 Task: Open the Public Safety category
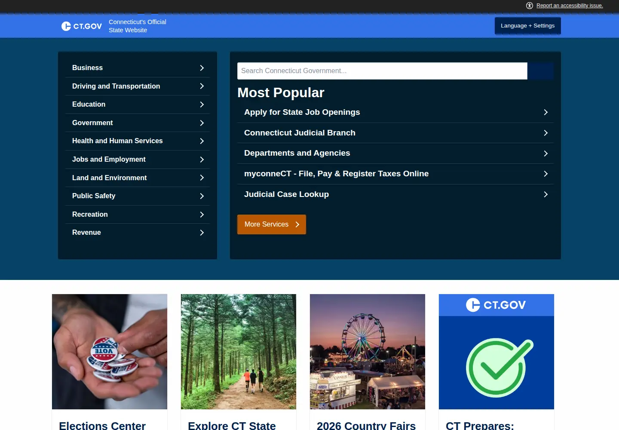pos(138,196)
